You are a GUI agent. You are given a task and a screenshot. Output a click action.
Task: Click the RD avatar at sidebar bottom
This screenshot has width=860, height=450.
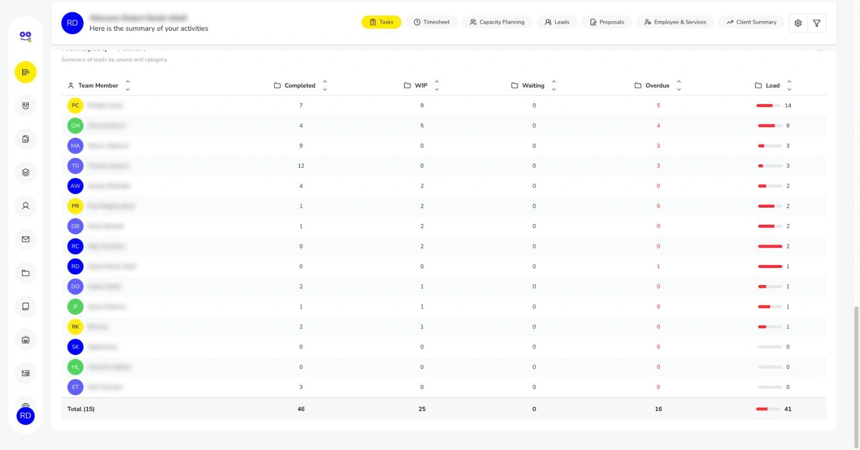(26, 416)
